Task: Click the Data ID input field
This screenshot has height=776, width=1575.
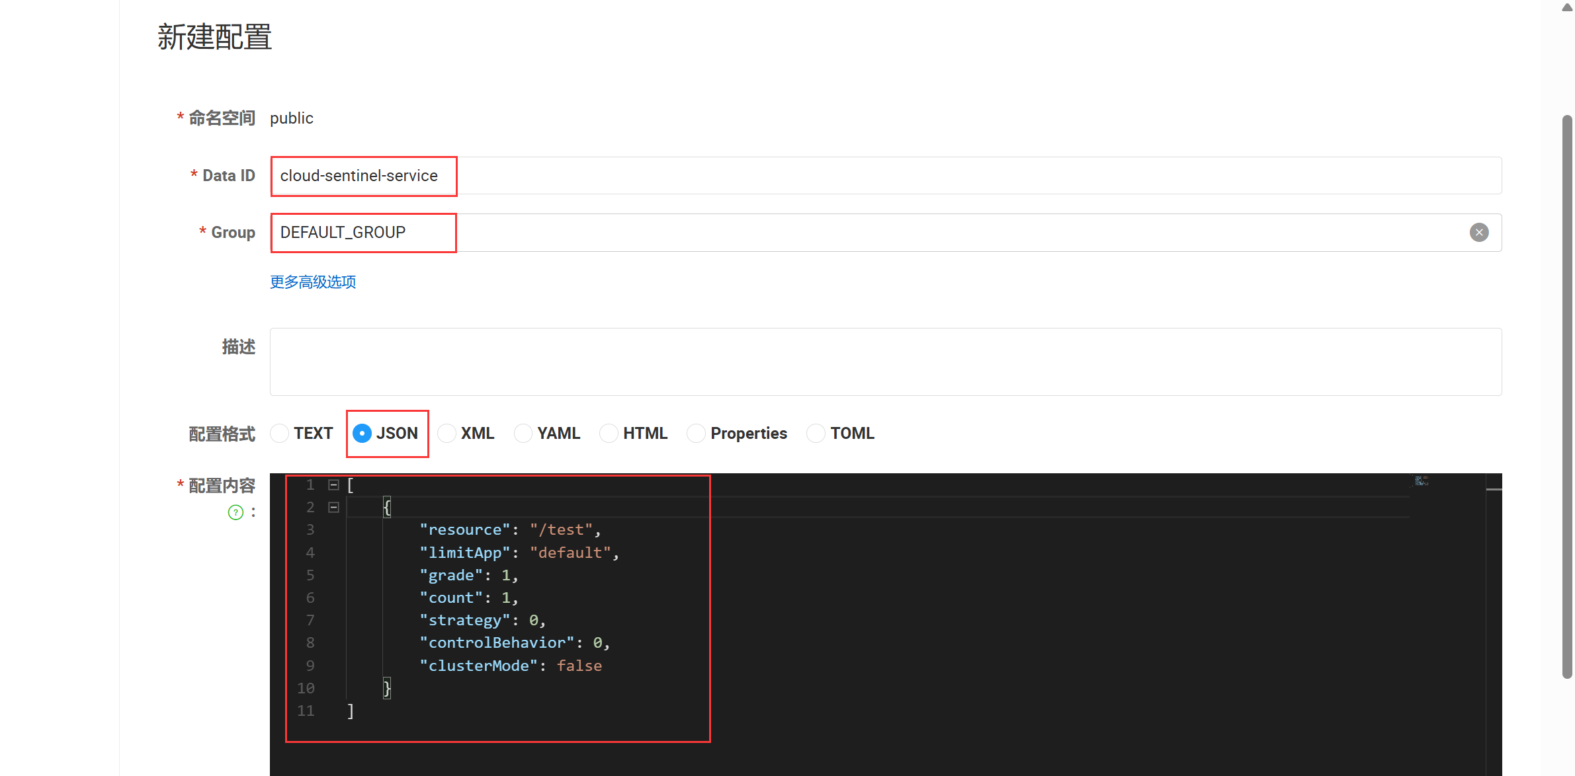Action: (886, 176)
